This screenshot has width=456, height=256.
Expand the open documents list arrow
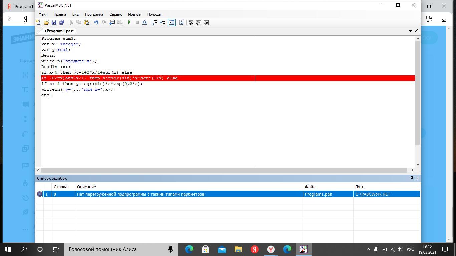point(410,31)
